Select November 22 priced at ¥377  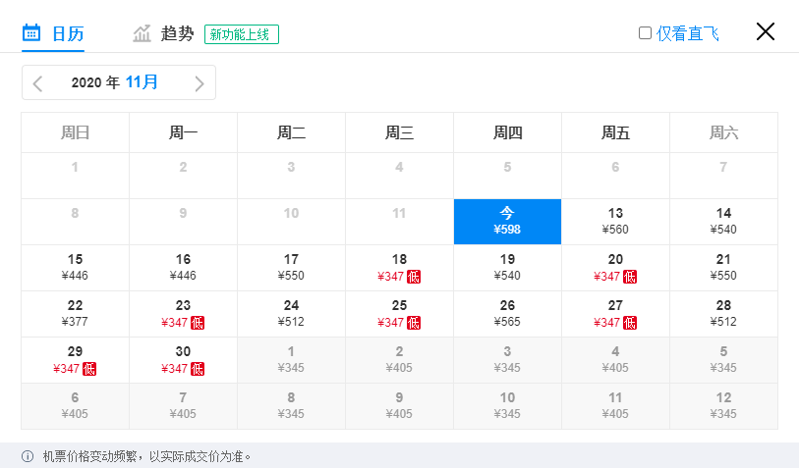tap(75, 314)
